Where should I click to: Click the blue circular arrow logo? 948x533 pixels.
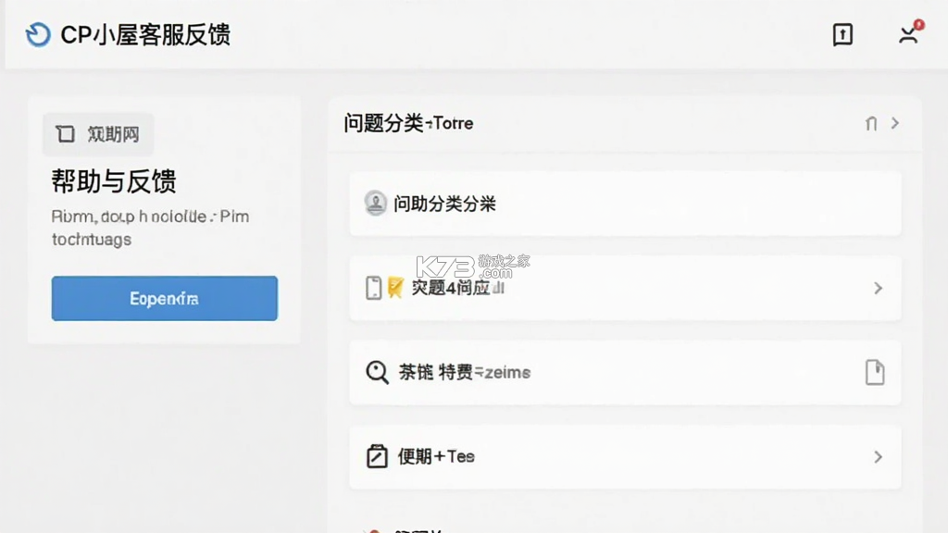[x=37, y=34]
